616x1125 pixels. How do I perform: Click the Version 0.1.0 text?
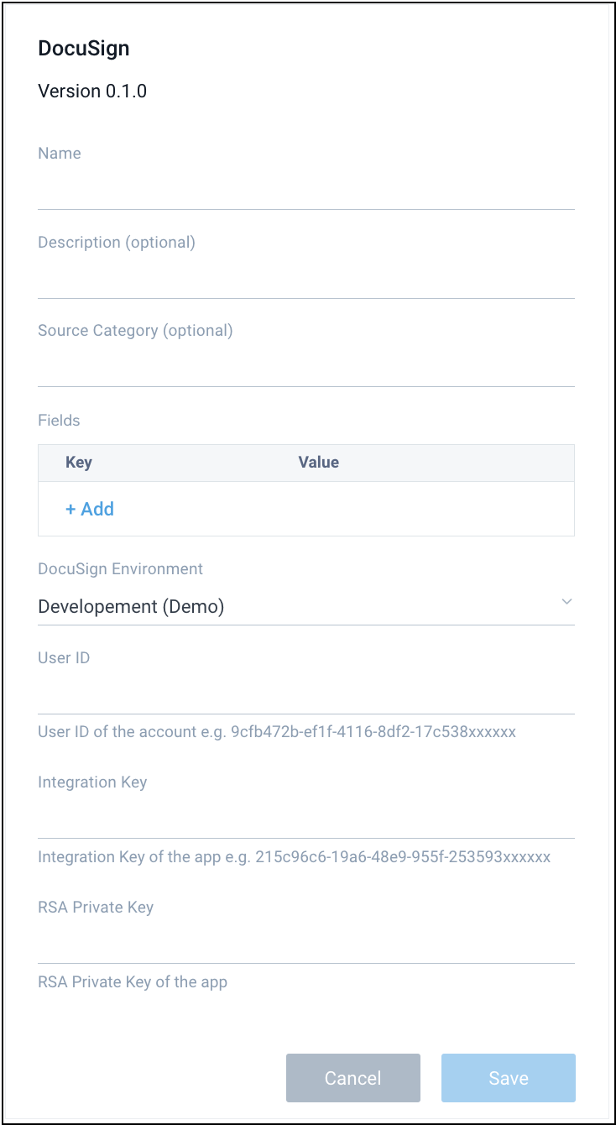(x=92, y=91)
